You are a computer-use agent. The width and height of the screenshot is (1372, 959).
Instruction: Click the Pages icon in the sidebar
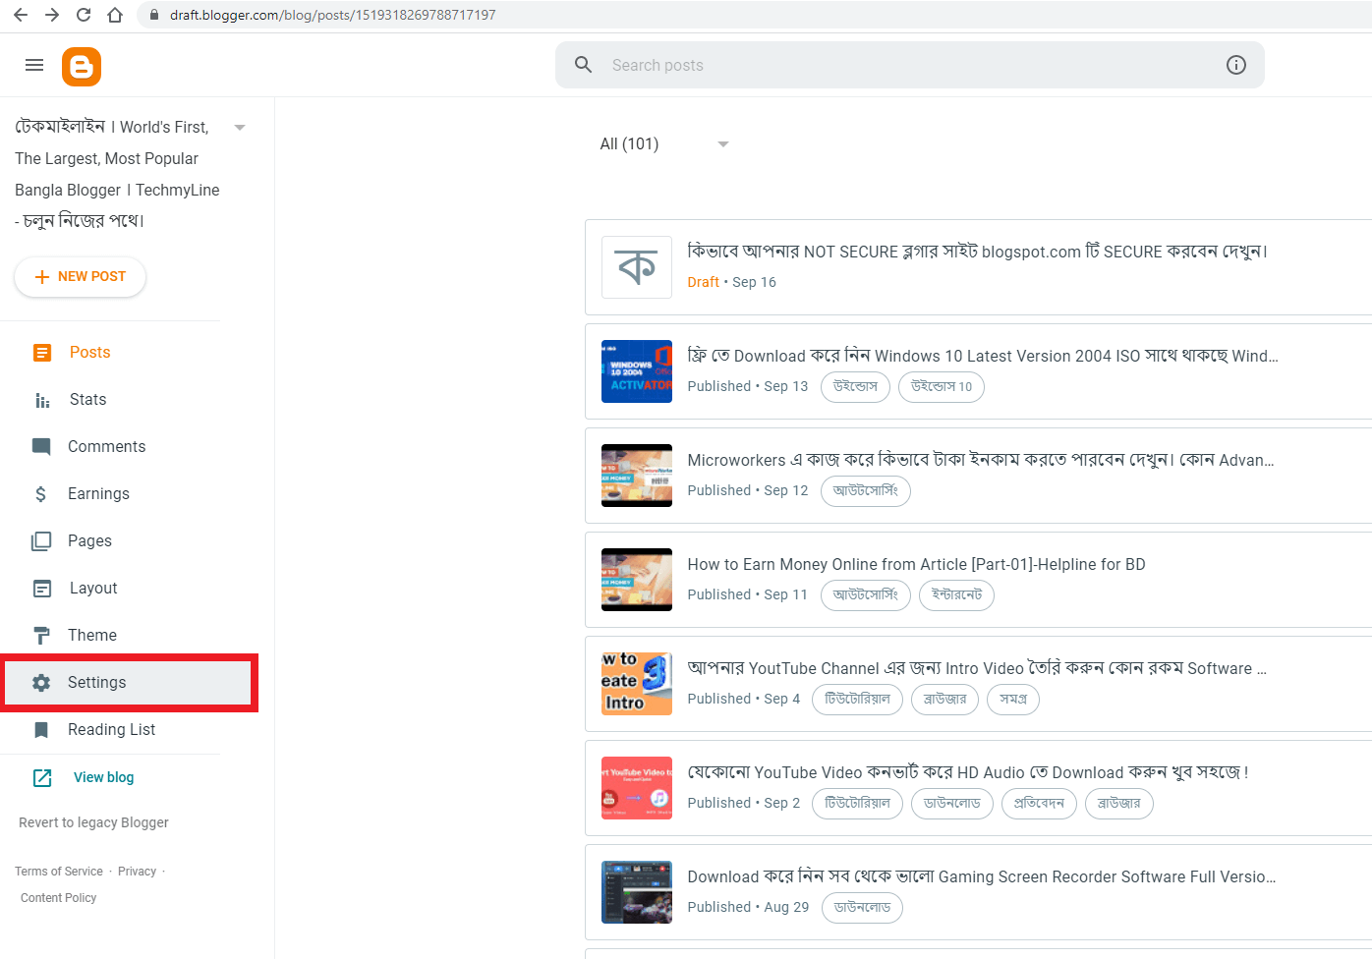pos(40,540)
